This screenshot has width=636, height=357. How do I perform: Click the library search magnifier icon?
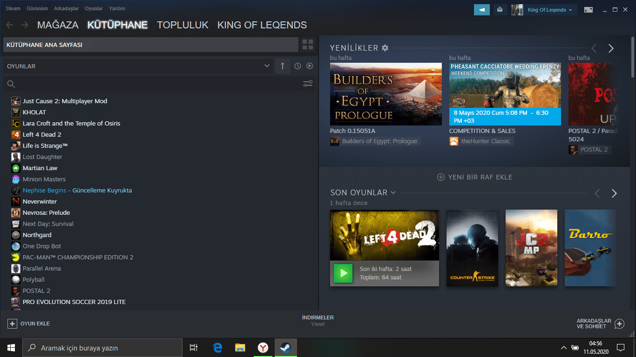tap(11, 84)
